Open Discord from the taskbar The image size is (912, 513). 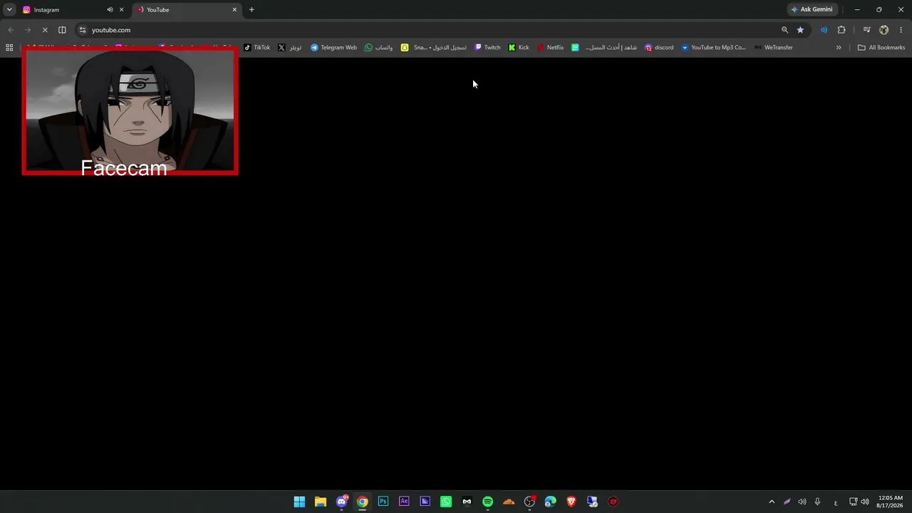point(341,502)
